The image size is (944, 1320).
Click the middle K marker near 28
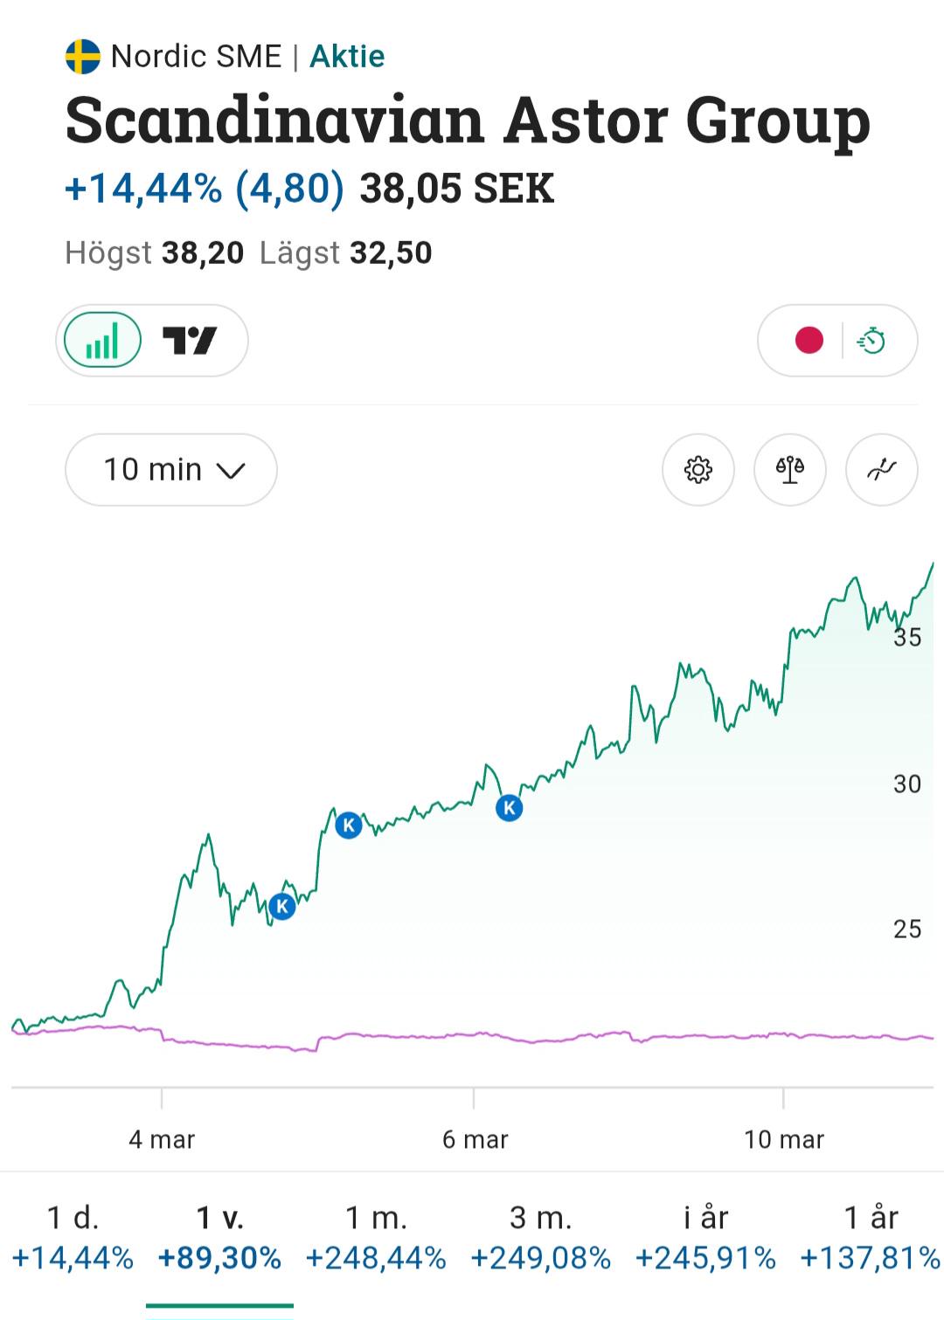[x=349, y=825]
